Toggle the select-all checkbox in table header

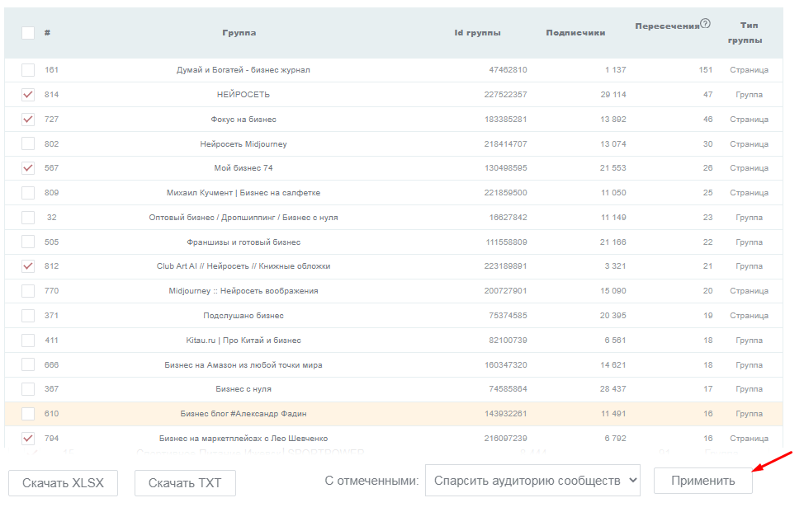tap(28, 33)
